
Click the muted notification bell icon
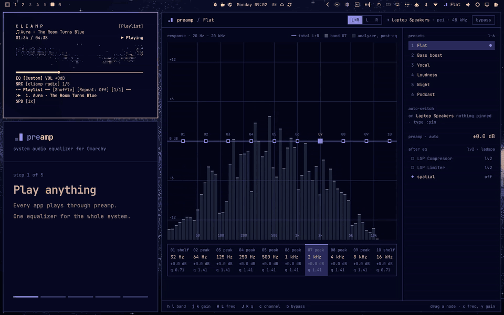(x=215, y=5)
